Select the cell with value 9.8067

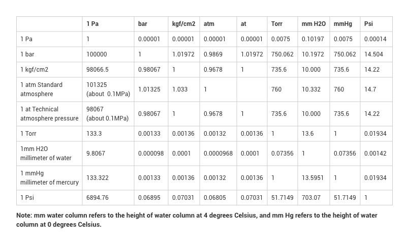(96, 154)
